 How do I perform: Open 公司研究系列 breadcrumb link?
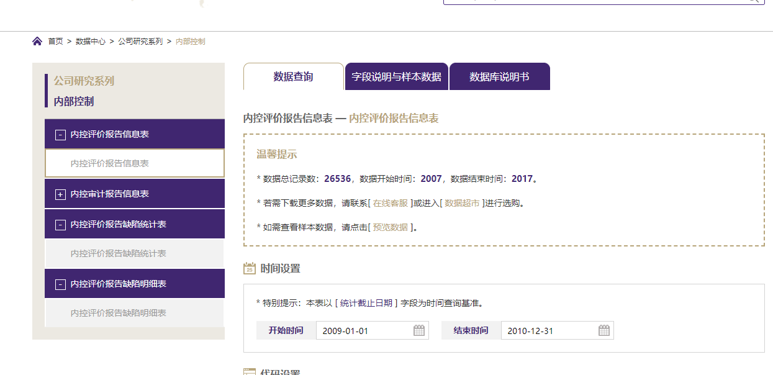(140, 42)
